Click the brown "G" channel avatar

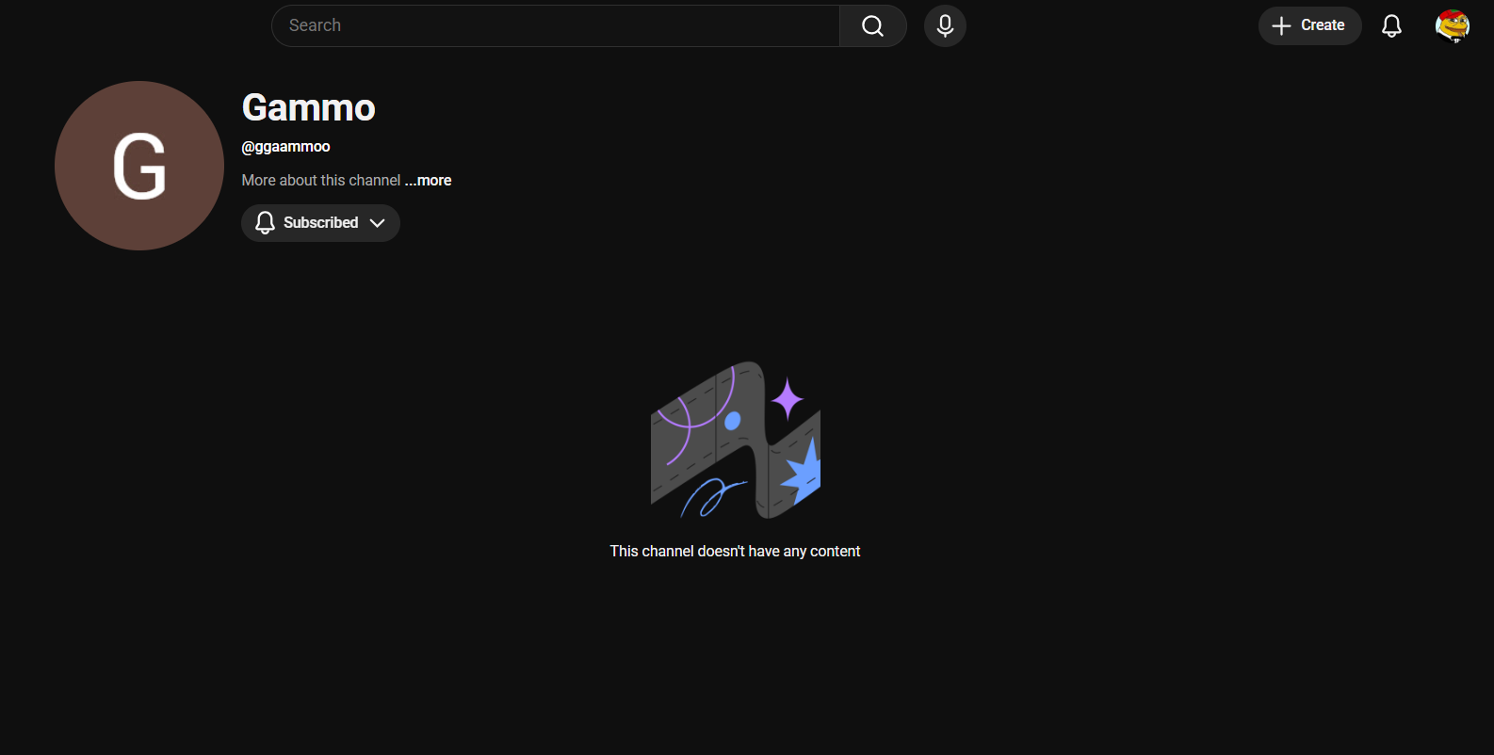click(139, 166)
